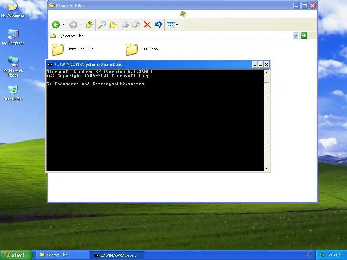Click the cmd.exe title bar text
347x260 pixels.
[89, 65]
